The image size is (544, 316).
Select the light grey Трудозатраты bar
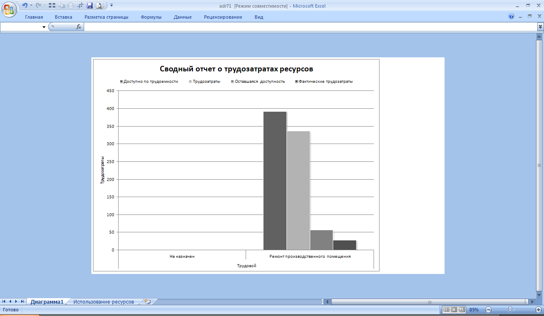[298, 190]
